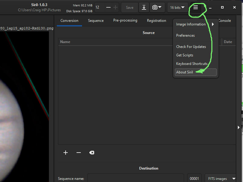This screenshot has width=243, height=182.
Task: Expand the FITS images format dropdown
Action: [221, 179]
